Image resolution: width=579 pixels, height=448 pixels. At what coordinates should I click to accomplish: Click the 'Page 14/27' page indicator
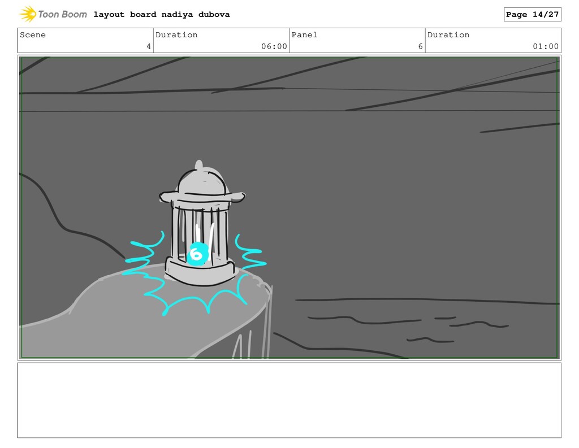tap(532, 14)
